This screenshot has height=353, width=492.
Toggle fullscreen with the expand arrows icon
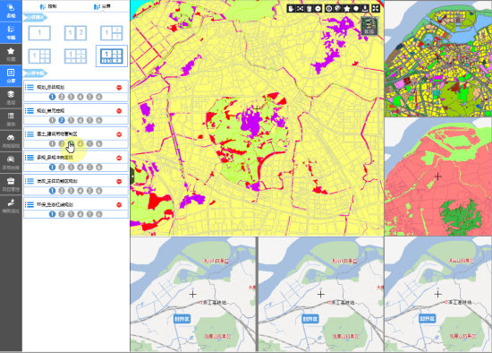coord(376,8)
